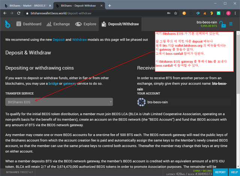240x176 pixels.
Task: Open a new browser tab
Action: pos(109,6)
